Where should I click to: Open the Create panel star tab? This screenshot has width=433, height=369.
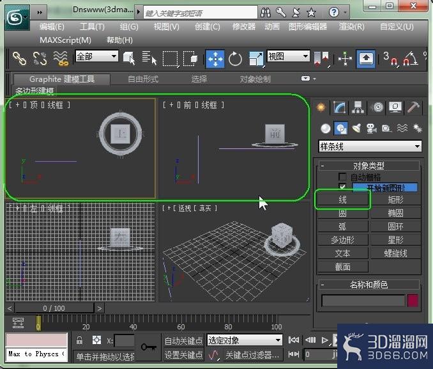(x=321, y=107)
